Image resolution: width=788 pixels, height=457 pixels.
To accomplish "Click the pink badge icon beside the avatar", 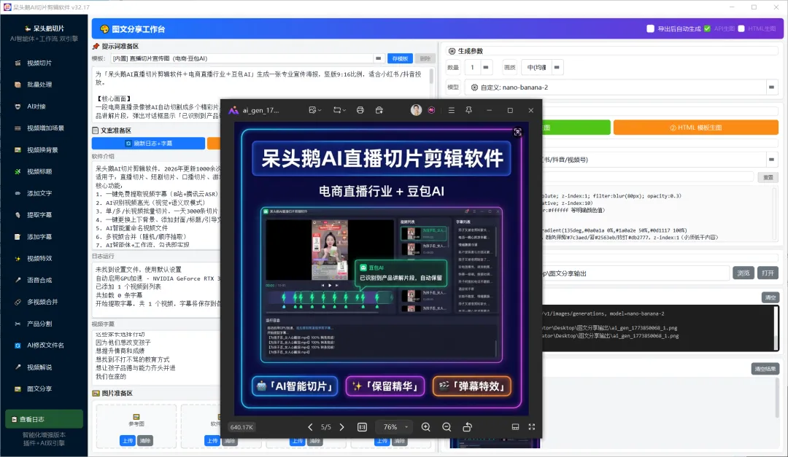I will click(x=431, y=110).
